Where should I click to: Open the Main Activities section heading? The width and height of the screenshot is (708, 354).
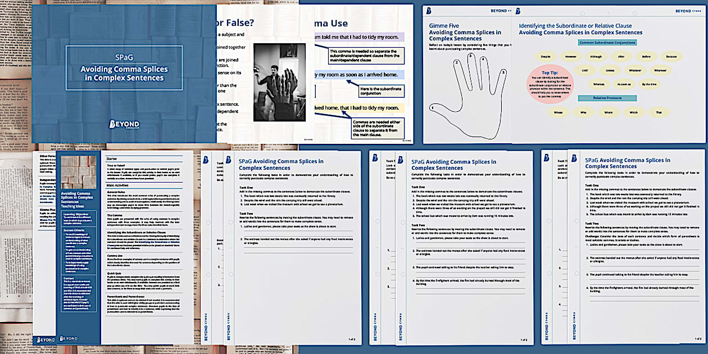pyautogui.click(x=119, y=185)
